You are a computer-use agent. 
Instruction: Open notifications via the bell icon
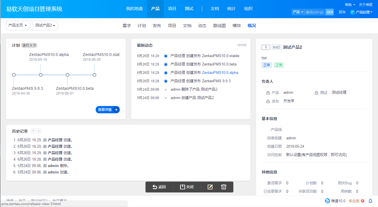[370, 201]
